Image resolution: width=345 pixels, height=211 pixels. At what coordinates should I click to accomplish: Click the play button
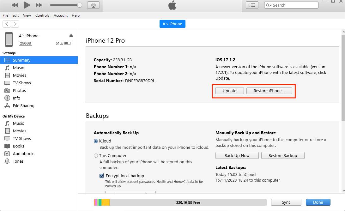coord(27,5)
